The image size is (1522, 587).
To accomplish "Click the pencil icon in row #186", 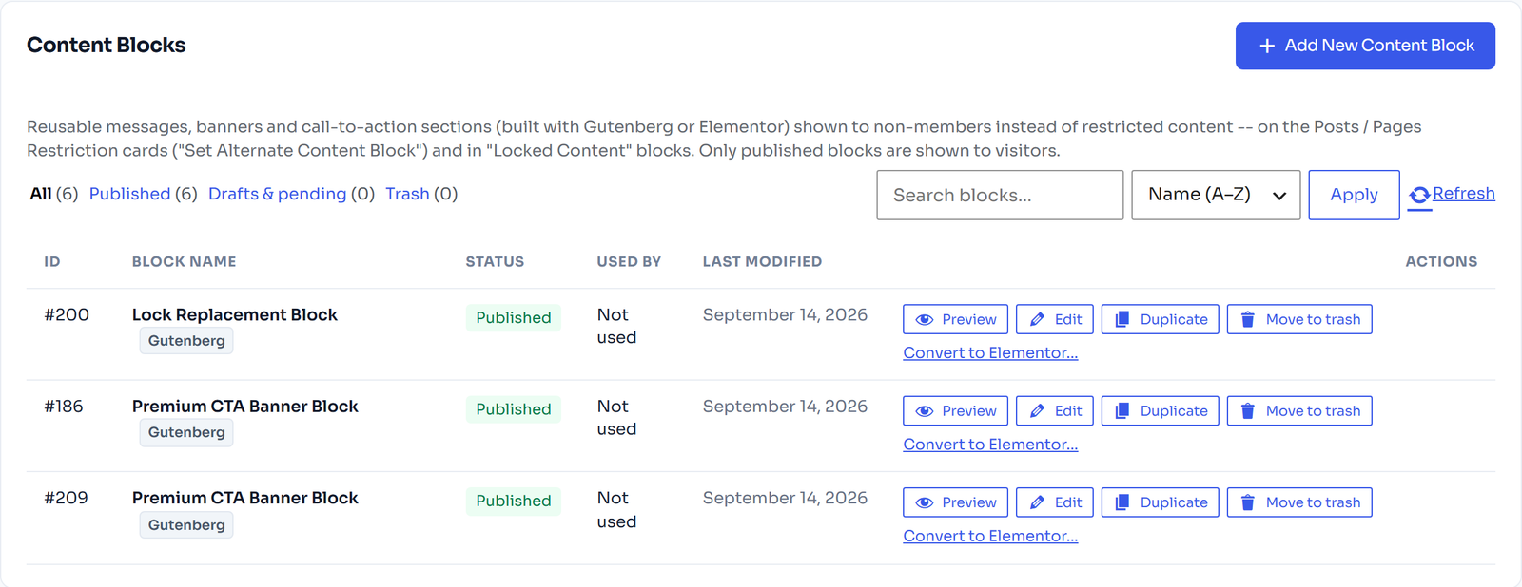I will (1038, 410).
